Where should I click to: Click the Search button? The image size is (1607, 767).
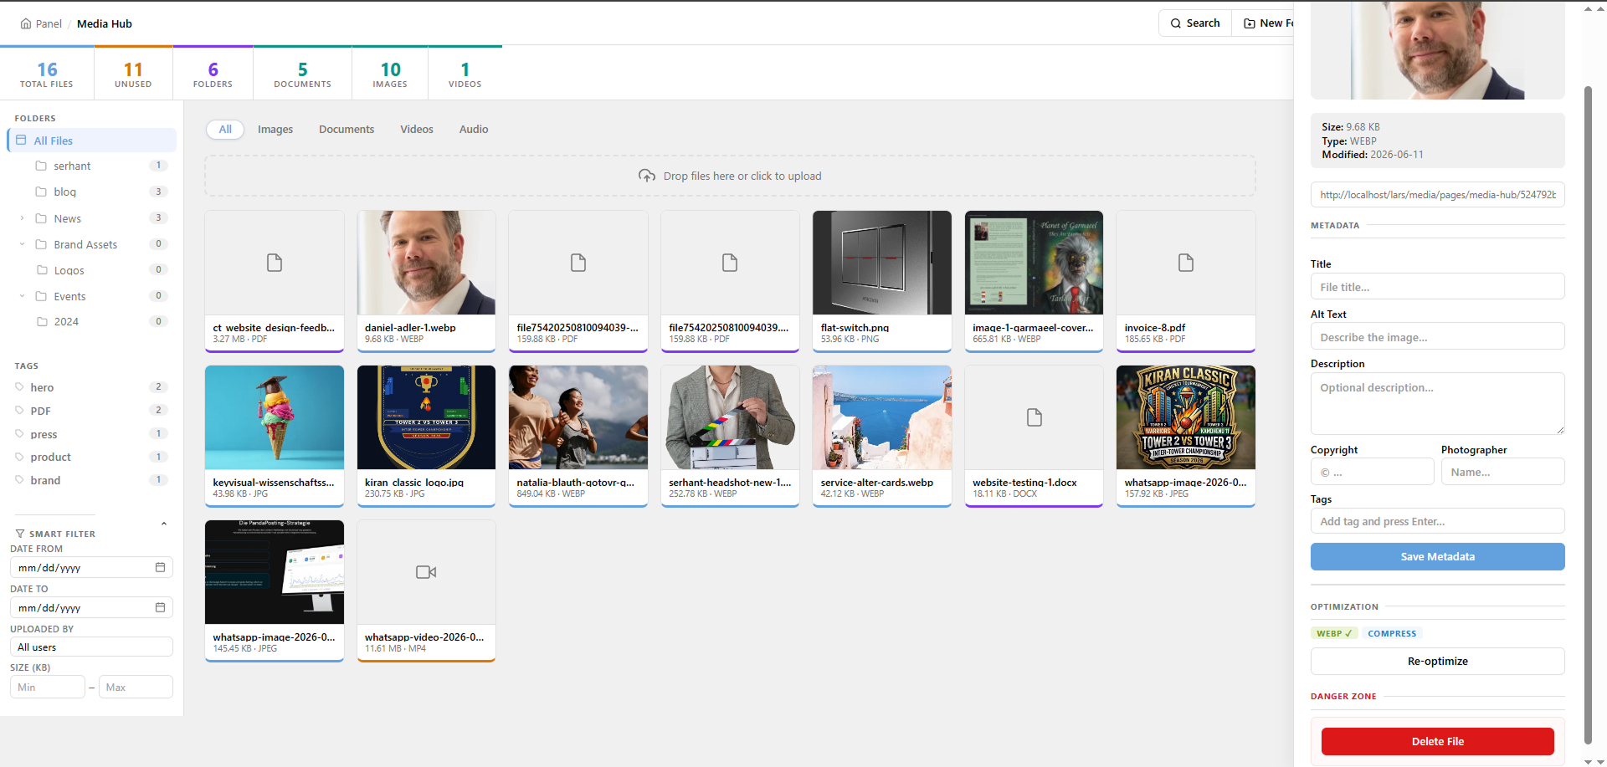1195,23
